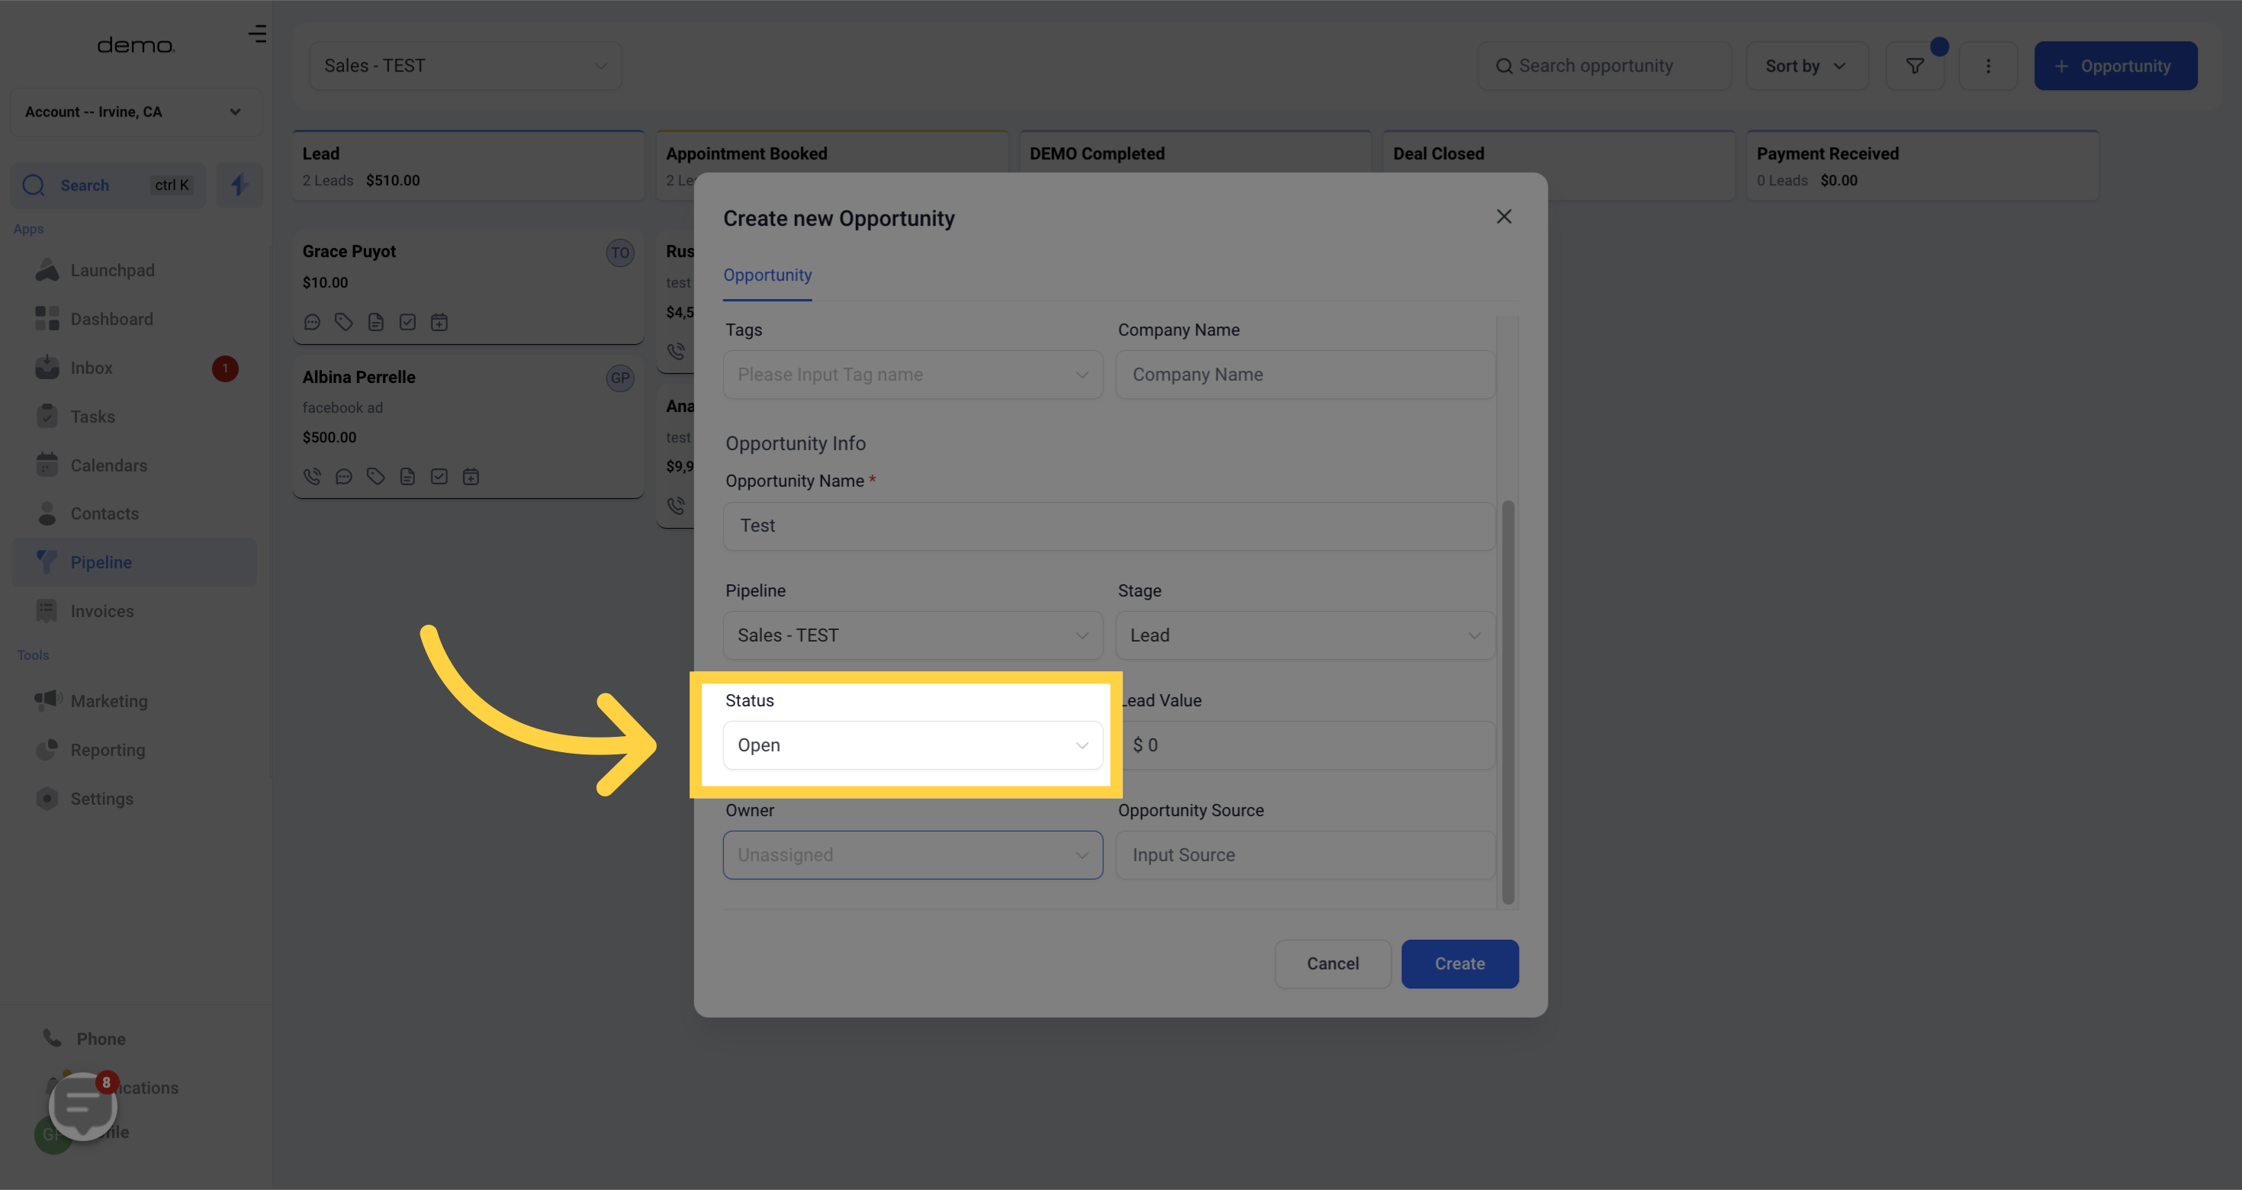This screenshot has height=1190, width=2242.
Task: Collapse sidebar with hamburger icon
Action: point(257,34)
